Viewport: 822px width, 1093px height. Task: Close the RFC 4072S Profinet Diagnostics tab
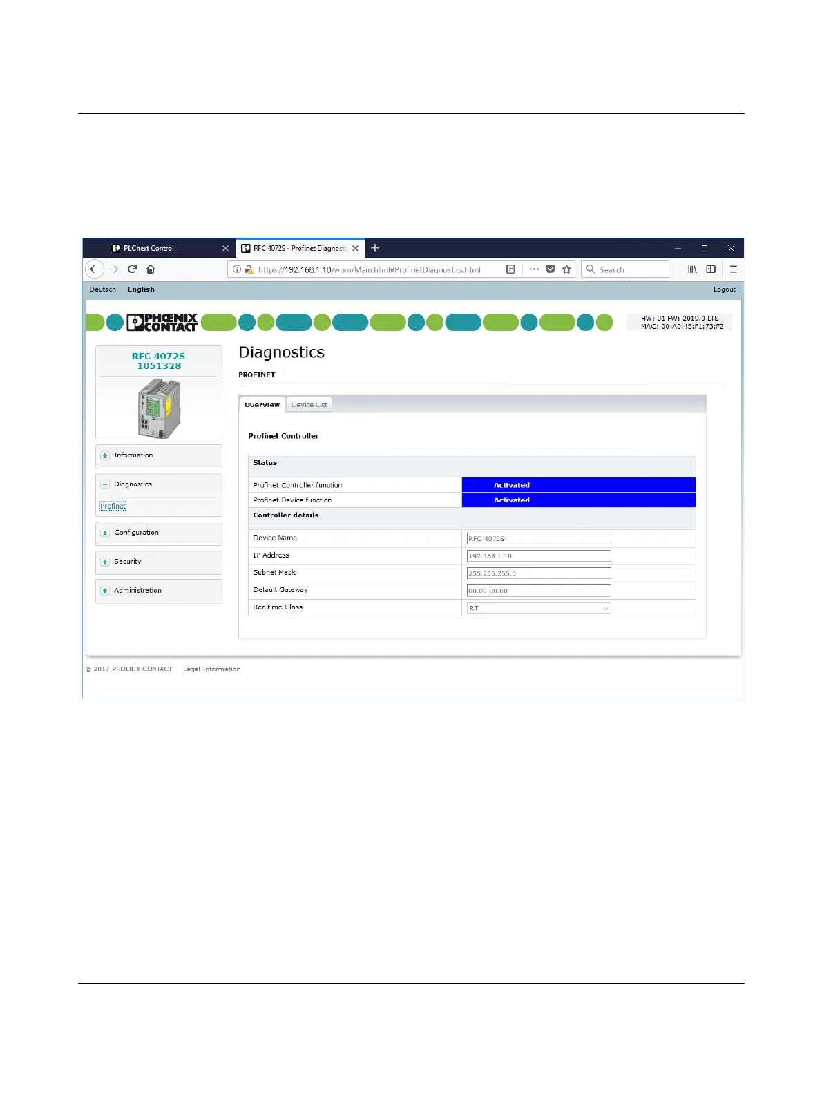(355, 248)
